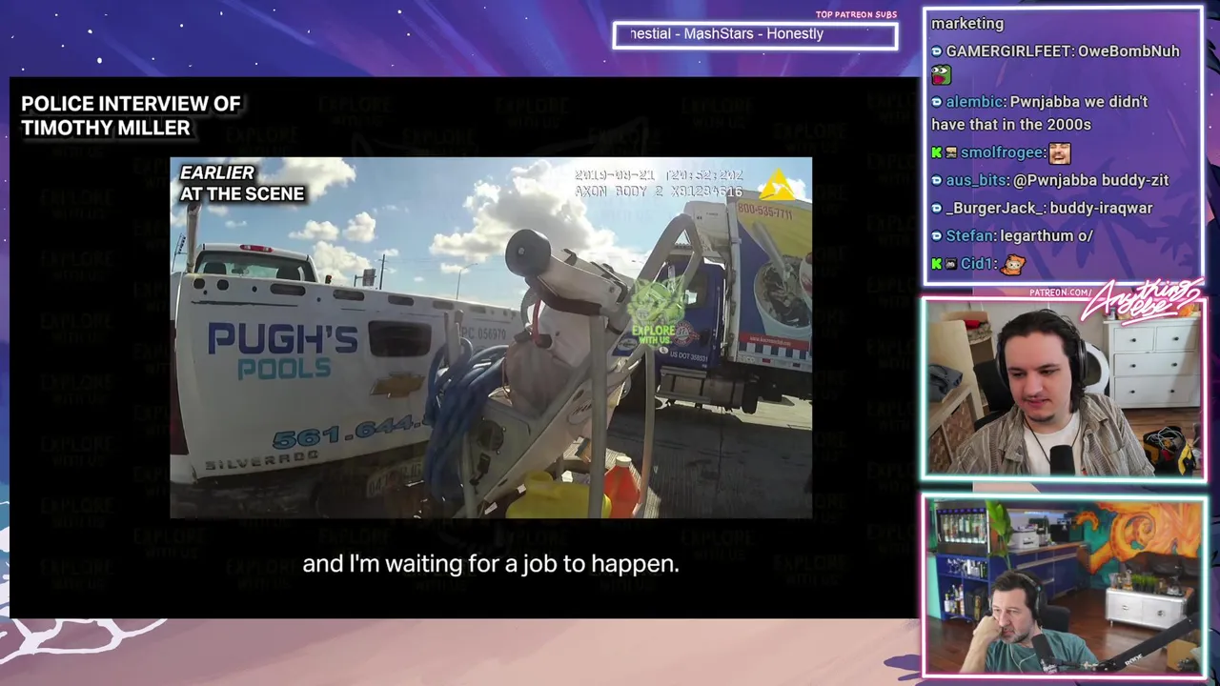
Task: Click the green K badge beside Cid1
Action: pyautogui.click(x=937, y=264)
